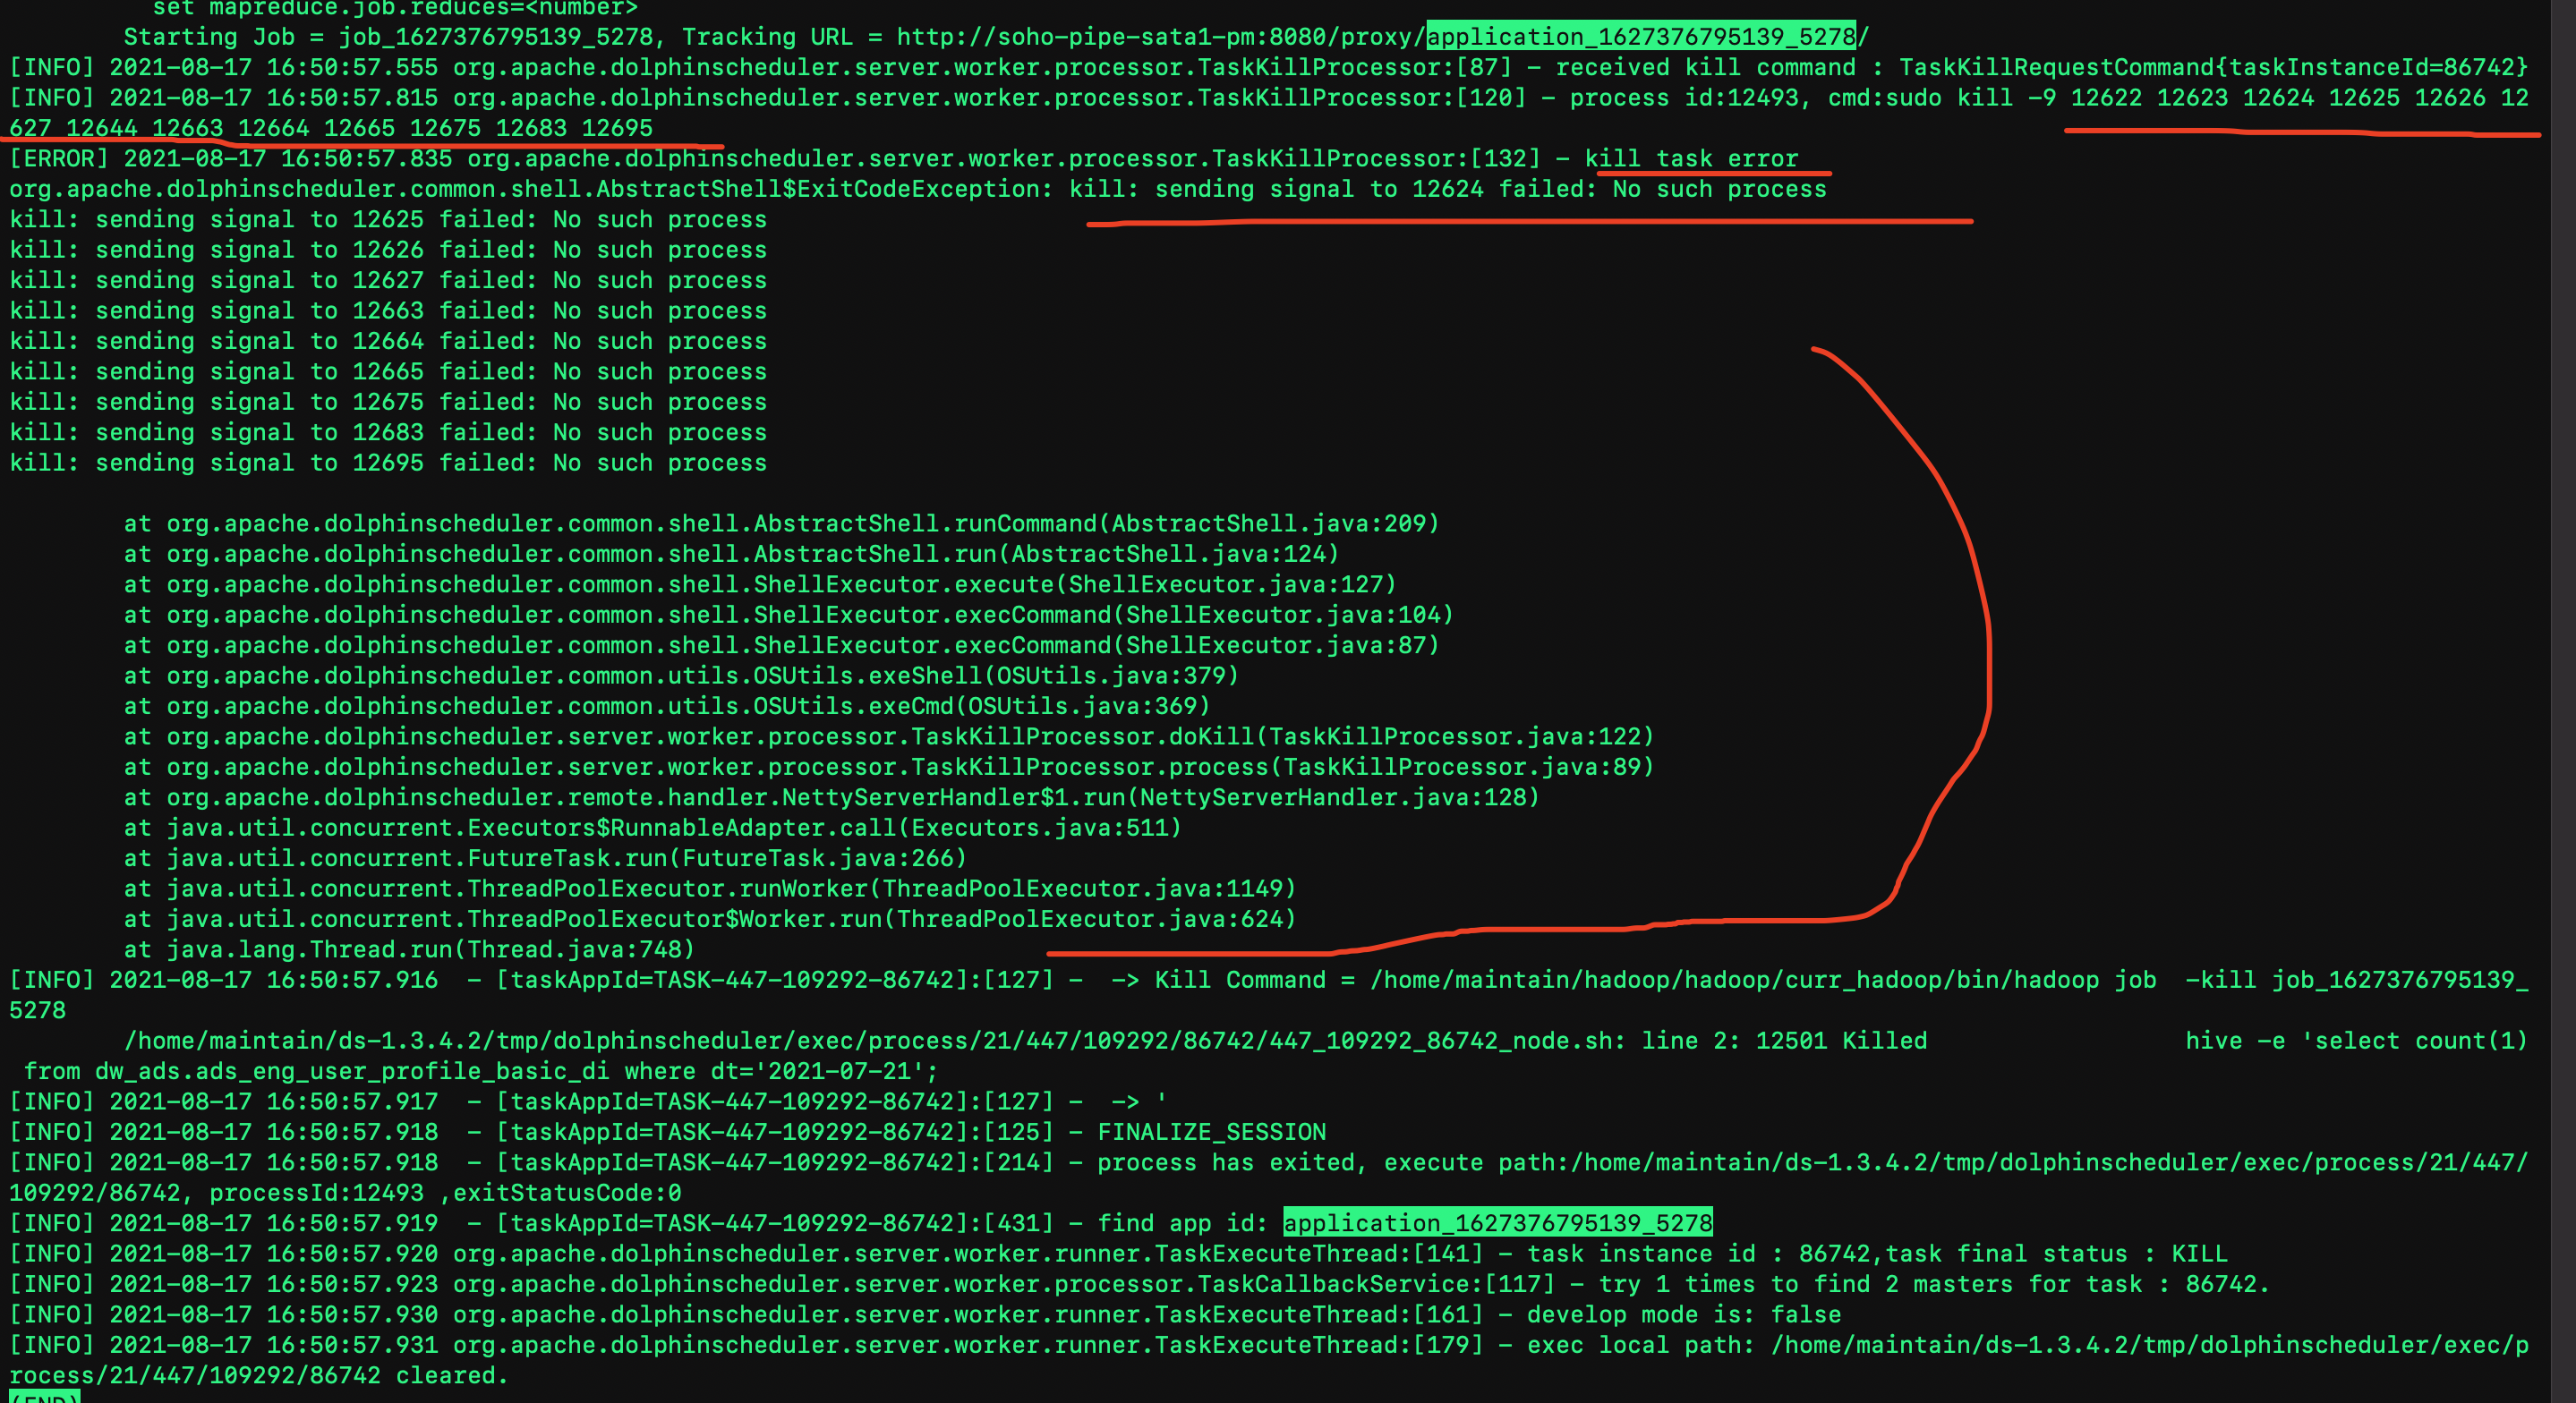Click the hadoop binary path /home/maintain/hadoop/hadoop/curr_hadoop/bin/hadoop
The width and height of the screenshot is (2576, 1403).
click(1734, 980)
